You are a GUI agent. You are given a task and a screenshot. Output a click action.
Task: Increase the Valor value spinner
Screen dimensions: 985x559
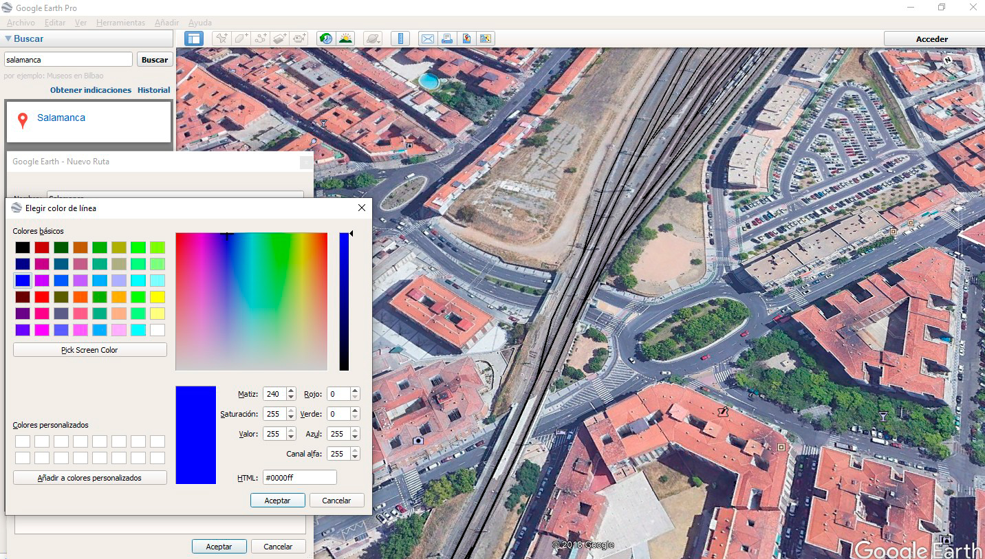pos(291,431)
